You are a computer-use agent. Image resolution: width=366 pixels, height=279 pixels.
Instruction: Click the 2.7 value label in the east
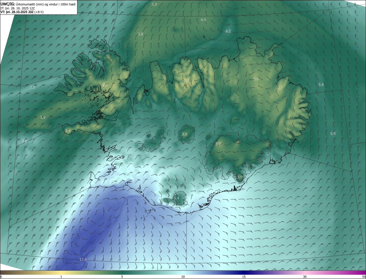[281, 88]
